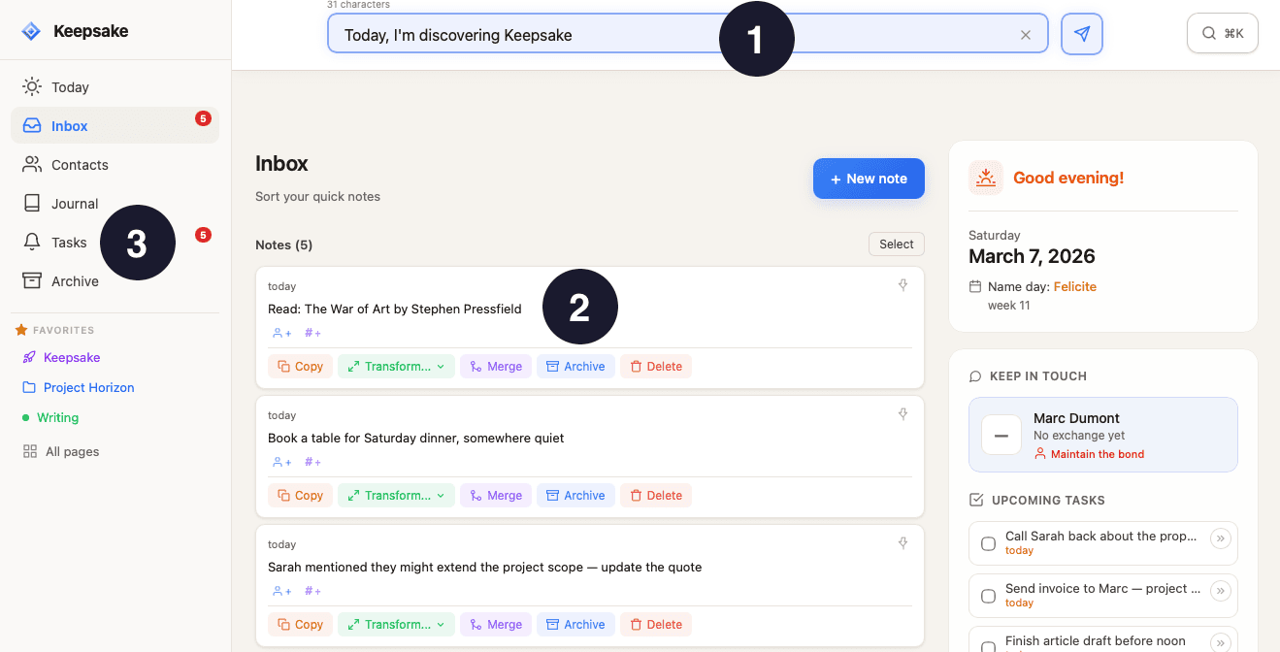Send the quick note with the paper-plane icon
Viewport: 1280px width, 652px height.
[1081, 32]
